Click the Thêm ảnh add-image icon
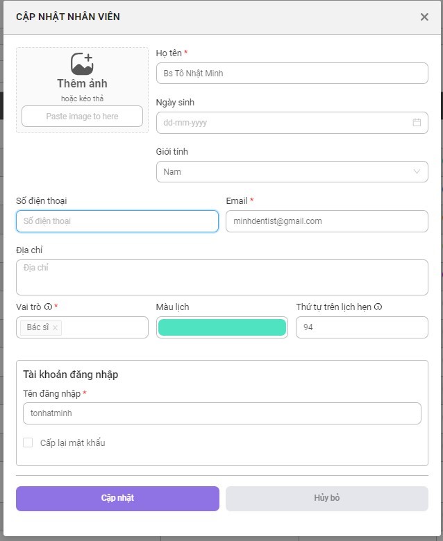The image size is (443, 541). point(82,64)
